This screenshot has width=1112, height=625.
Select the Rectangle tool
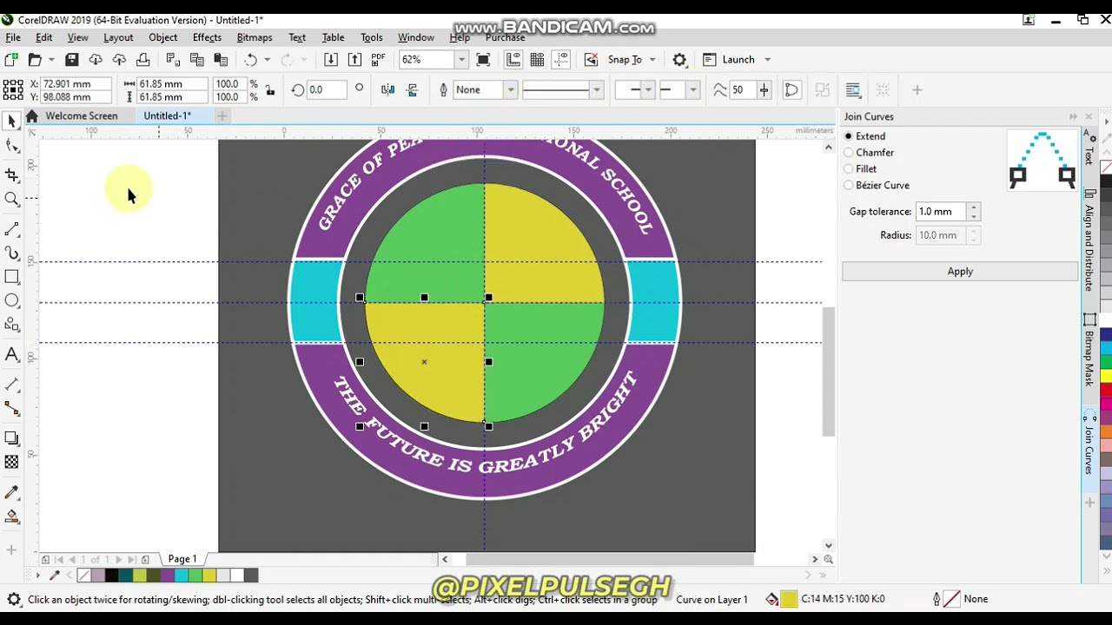pos(11,277)
